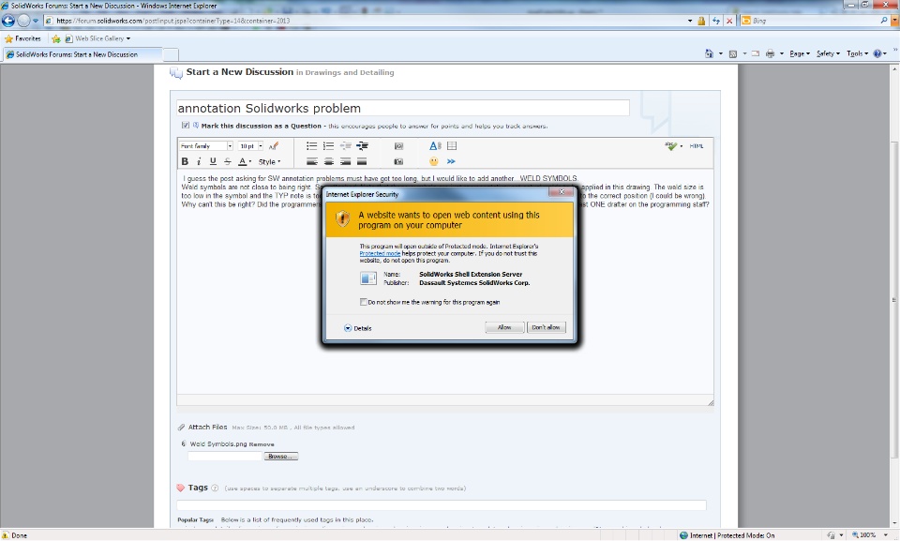Insert an emoticon smiley
The image size is (900, 541).
[x=434, y=162]
